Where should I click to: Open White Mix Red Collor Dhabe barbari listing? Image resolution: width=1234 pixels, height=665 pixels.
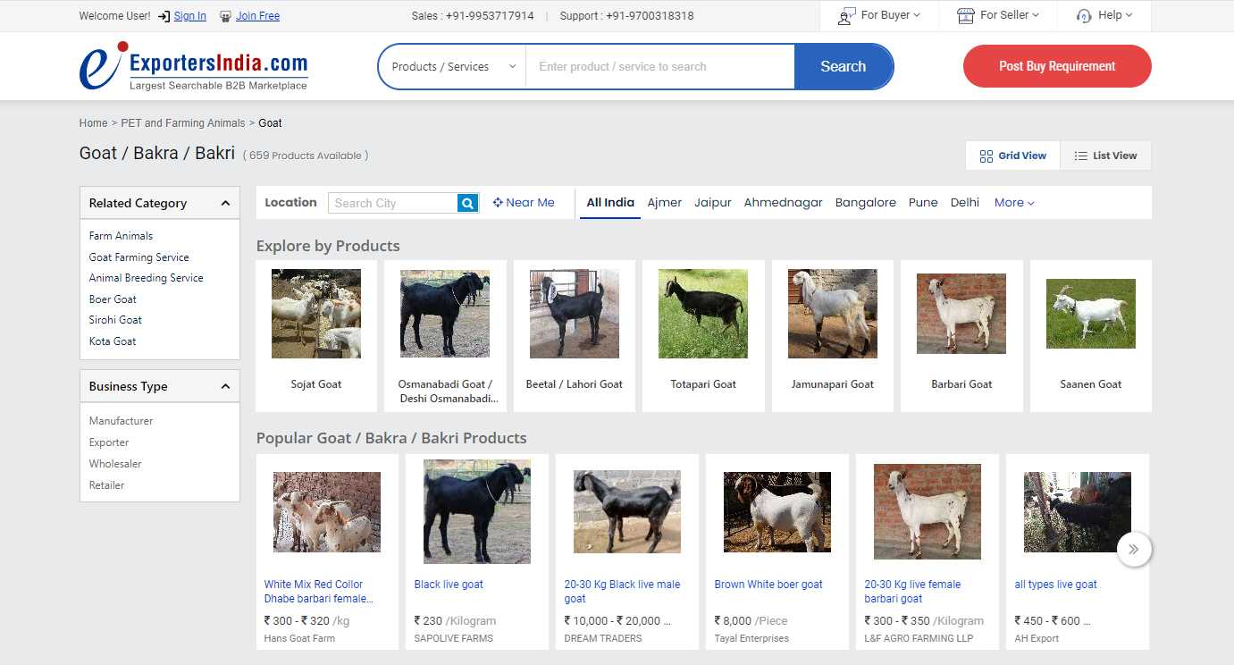click(319, 592)
